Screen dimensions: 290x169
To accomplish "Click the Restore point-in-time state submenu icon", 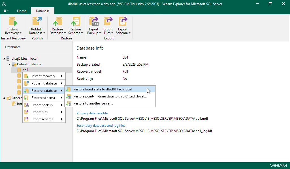I will tap(69, 96).
